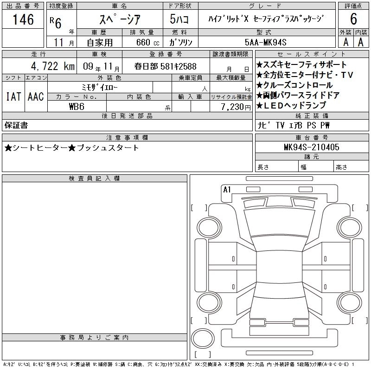The image size is (371, 371).
Task: Click the spare tire circle on diagram
Action: coord(203,339)
